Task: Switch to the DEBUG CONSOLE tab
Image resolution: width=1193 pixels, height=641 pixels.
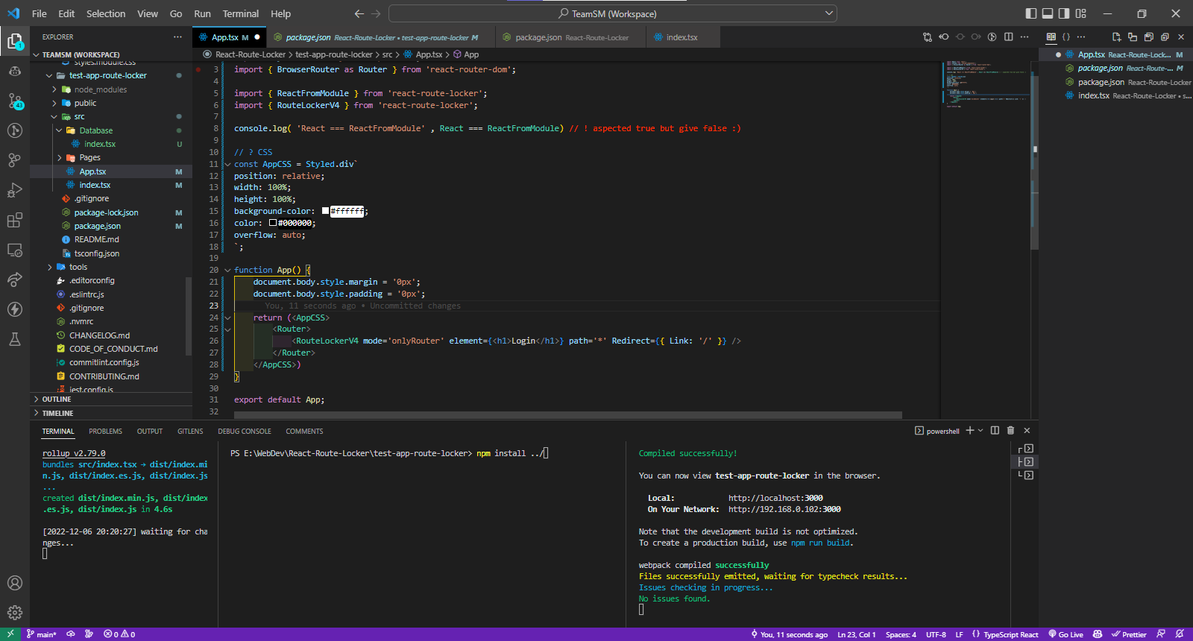Action: coord(245,431)
